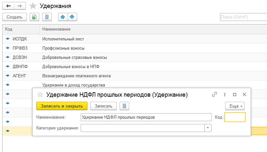267x152 pixels.
Task: Go forward with the right arrow button
Action: pyautogui.click(x=20, y=6)
